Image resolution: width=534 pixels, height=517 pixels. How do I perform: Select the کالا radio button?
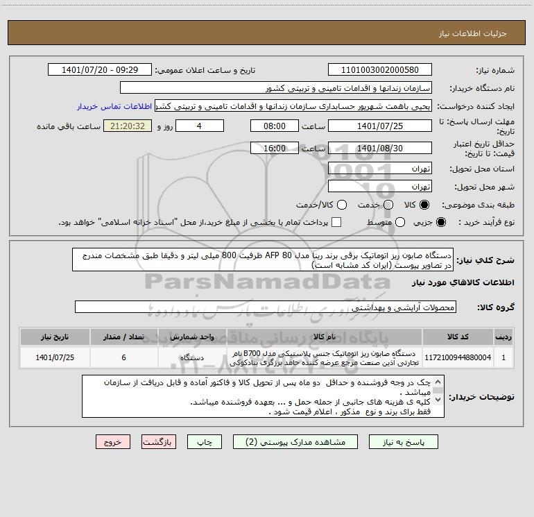424,205
